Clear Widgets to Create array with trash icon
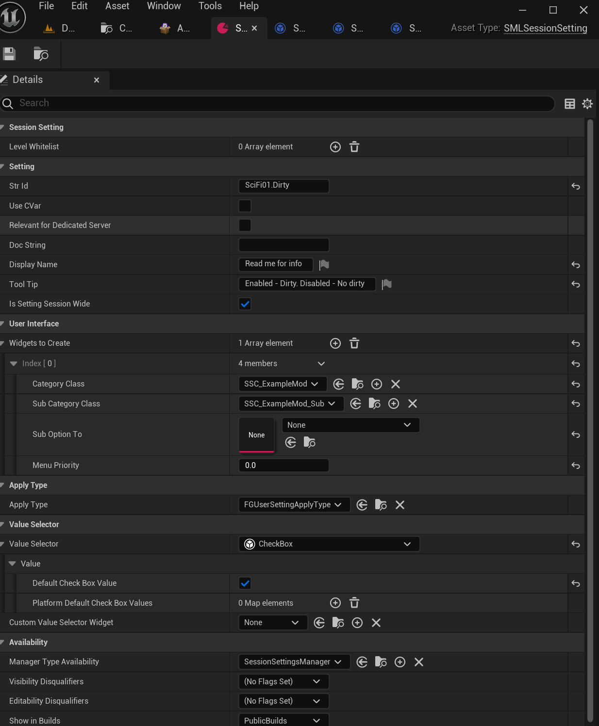This screenshot has height=726, width=599. (x=354, y=343)
